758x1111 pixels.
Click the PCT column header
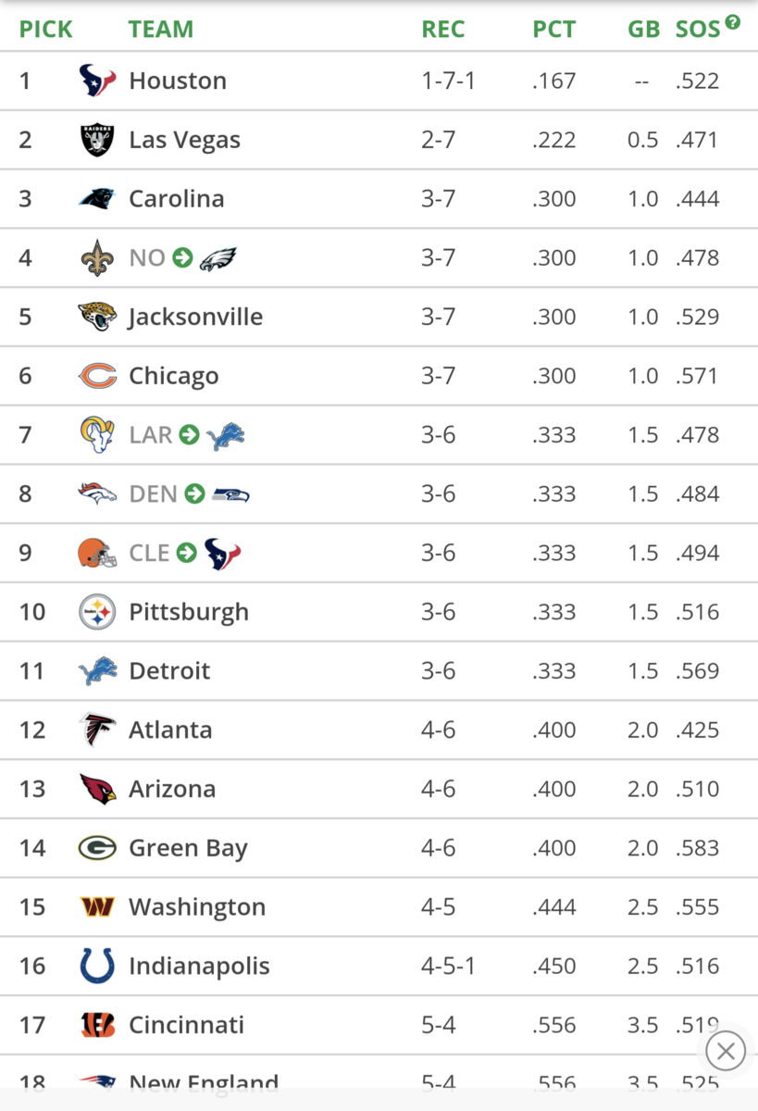tap(553, 29)
